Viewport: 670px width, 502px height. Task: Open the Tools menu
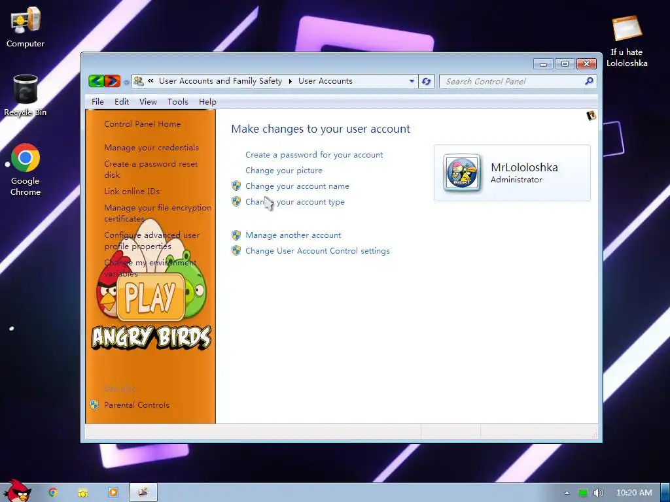pos(178,101)
